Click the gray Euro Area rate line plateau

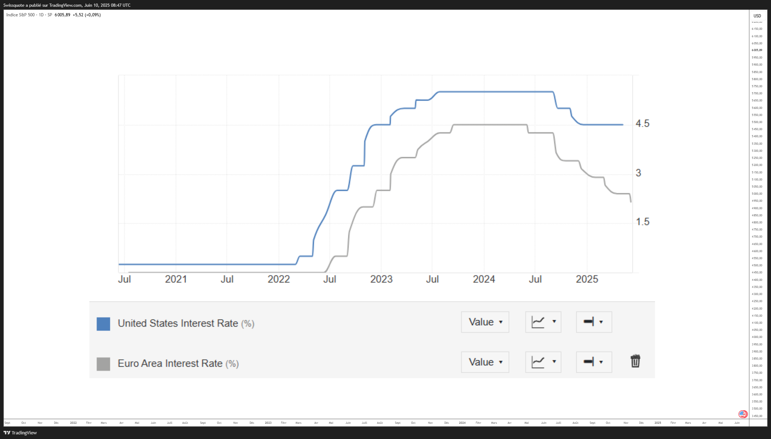click(x=490, y=125)
